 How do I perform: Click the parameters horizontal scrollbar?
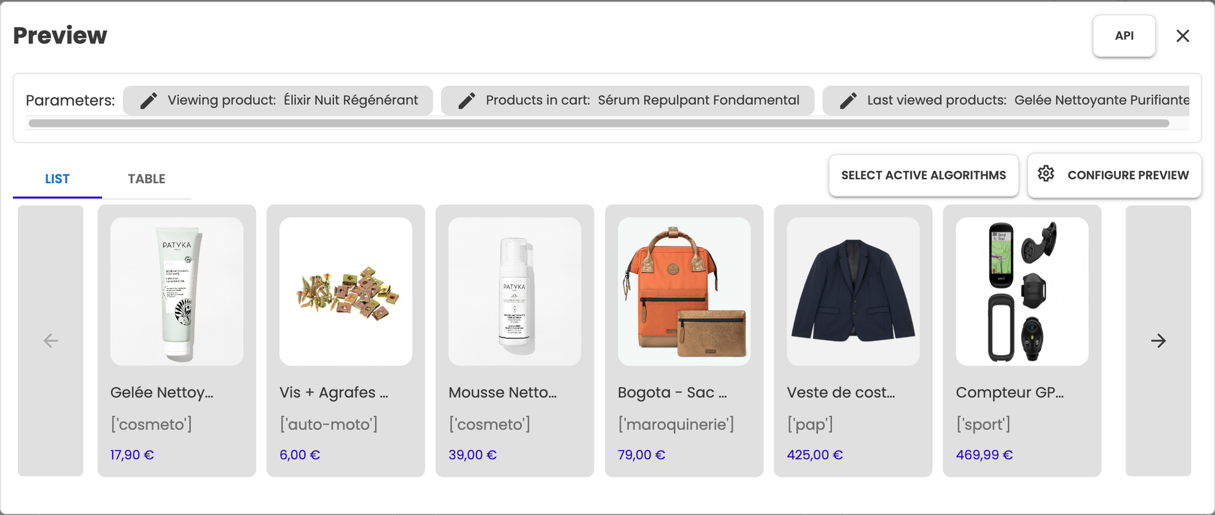(599, 123)
